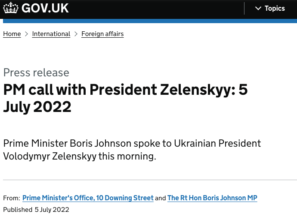
Task: Click the GOV.UK wordmark text
Action: pos(45,8)
